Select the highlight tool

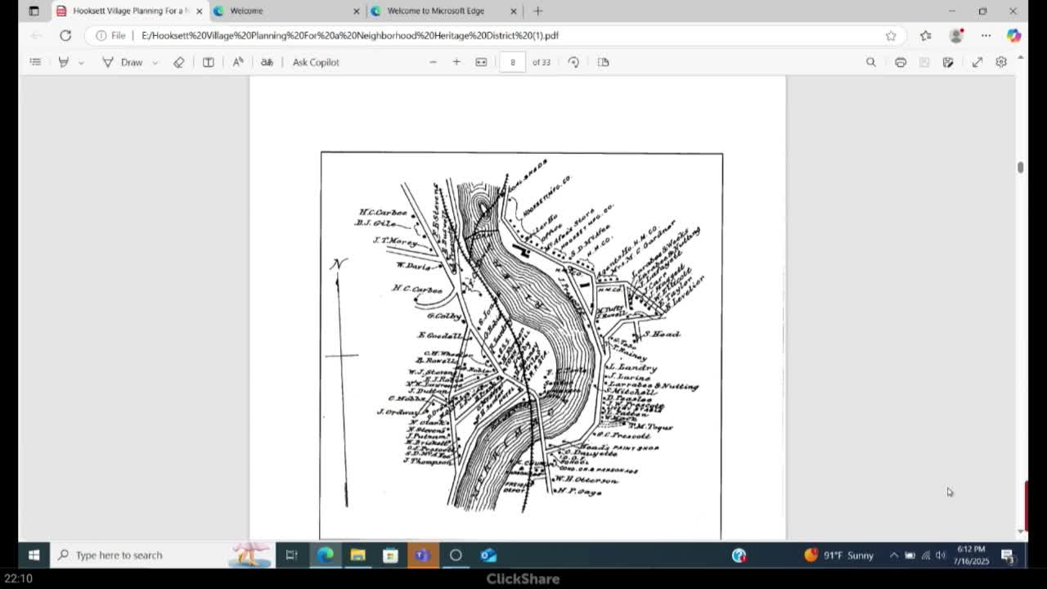[x=64, y=62]
